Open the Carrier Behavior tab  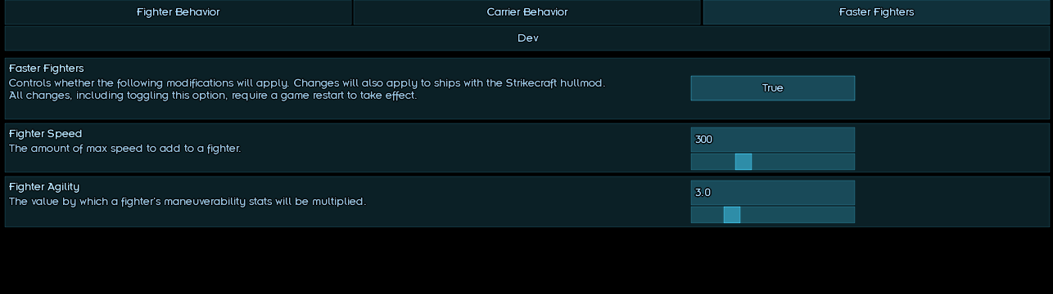[526, 12]
